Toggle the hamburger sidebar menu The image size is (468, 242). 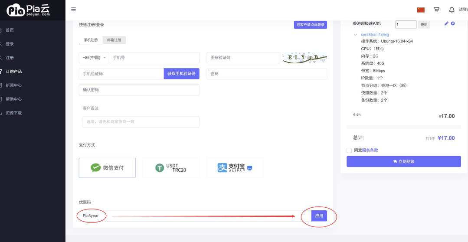73,10
